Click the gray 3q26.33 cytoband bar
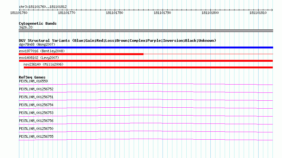The image size is (282, 158). (146, 31)
